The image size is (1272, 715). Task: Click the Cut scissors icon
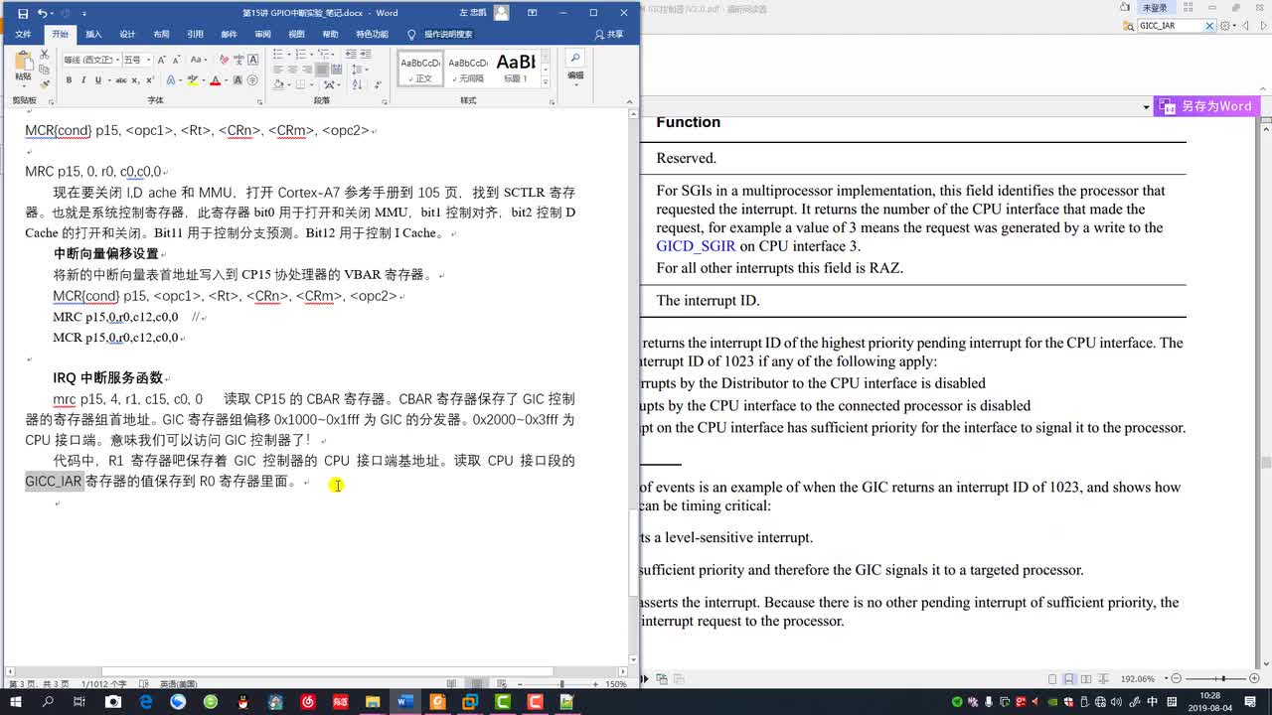click(x=45, y=54)
